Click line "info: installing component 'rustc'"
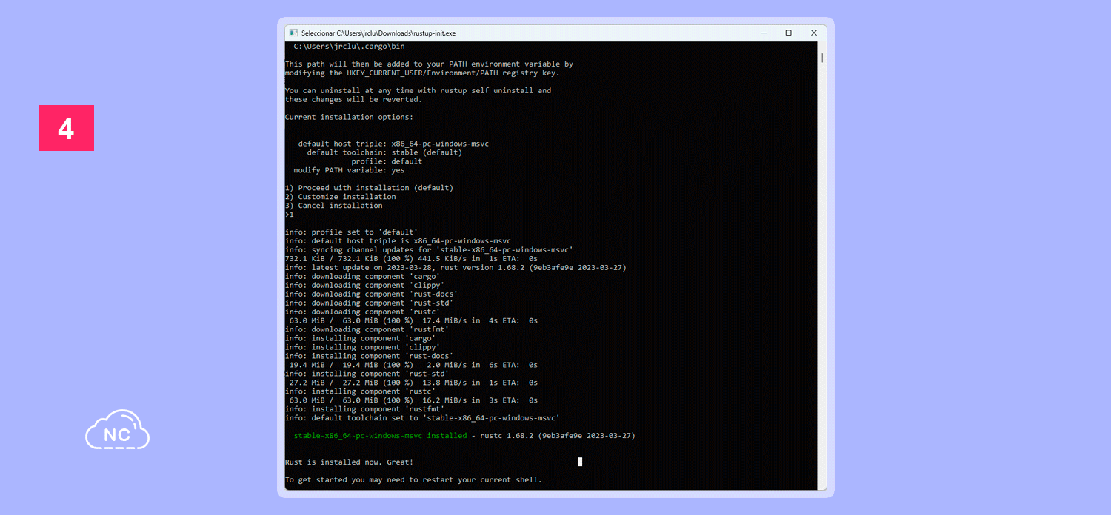The width and height of the screenshot is (1111, 515). click(x=360, y=393)
